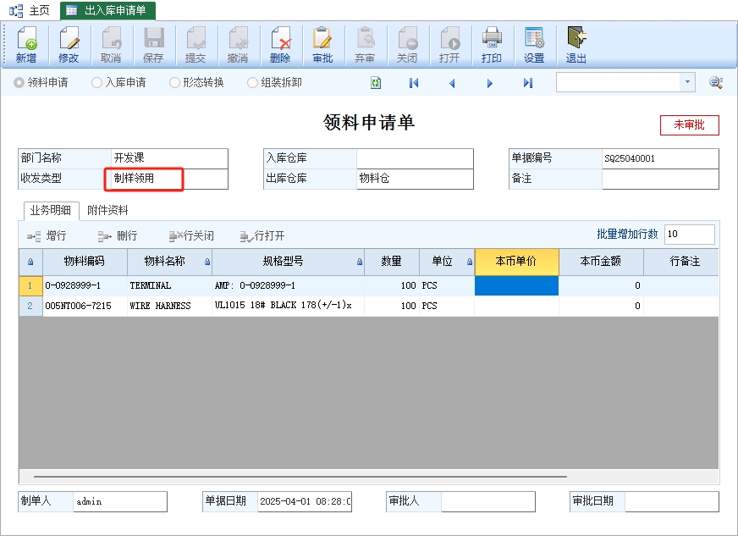Image resolution: width=738 pixels, height=536 pixels.
Task: Click the horizontal scrollbar of the grid
Action: pos(300,477)
